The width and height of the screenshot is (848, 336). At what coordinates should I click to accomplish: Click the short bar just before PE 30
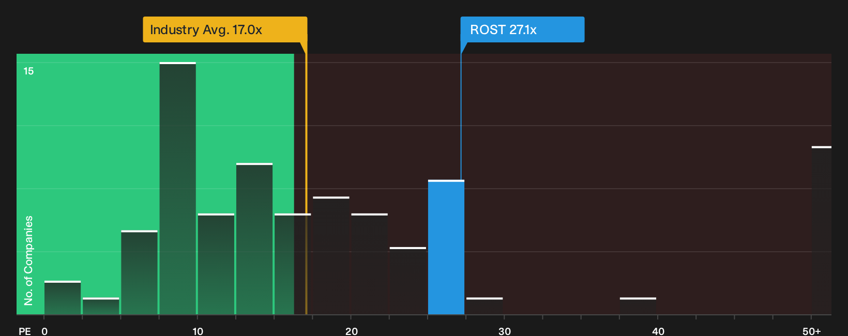(484, 306)
